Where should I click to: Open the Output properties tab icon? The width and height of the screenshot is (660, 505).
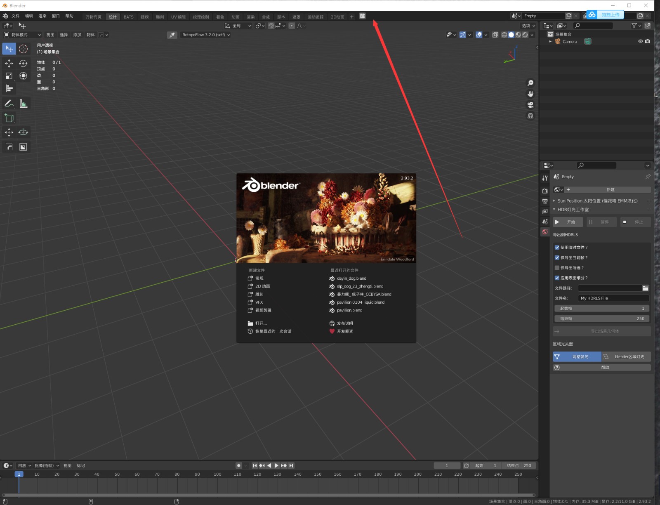(x=545, y=201)
